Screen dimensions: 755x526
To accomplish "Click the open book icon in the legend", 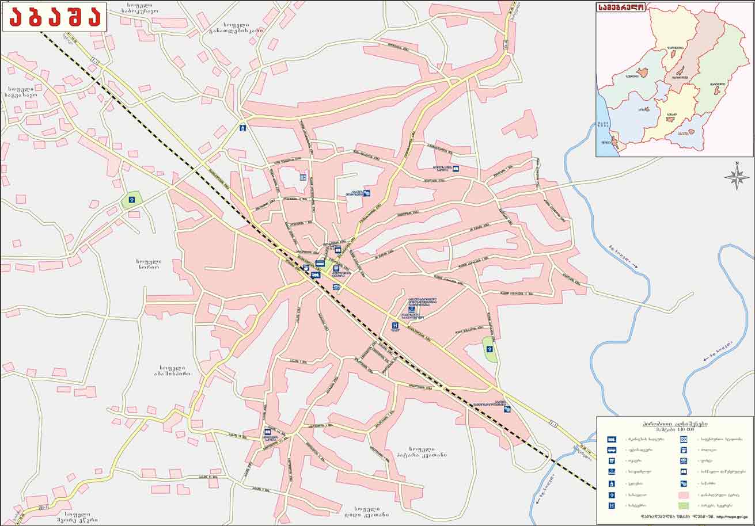I will (684, 472).
